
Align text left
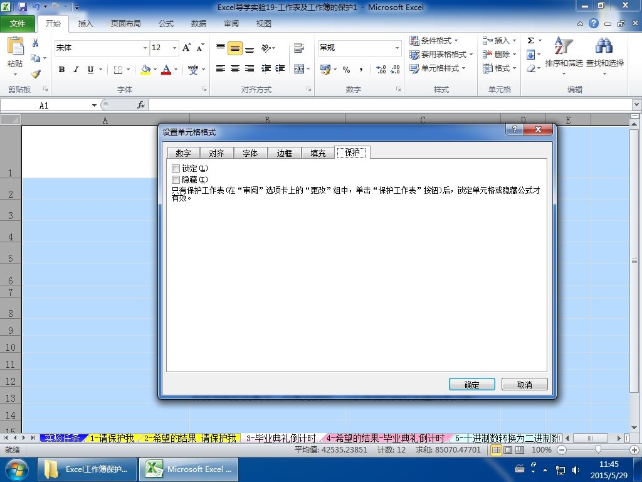click(220, 69)
